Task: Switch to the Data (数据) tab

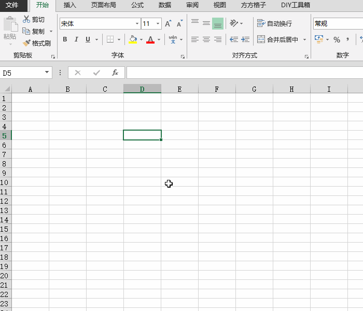Action: [x=165, y=5]
